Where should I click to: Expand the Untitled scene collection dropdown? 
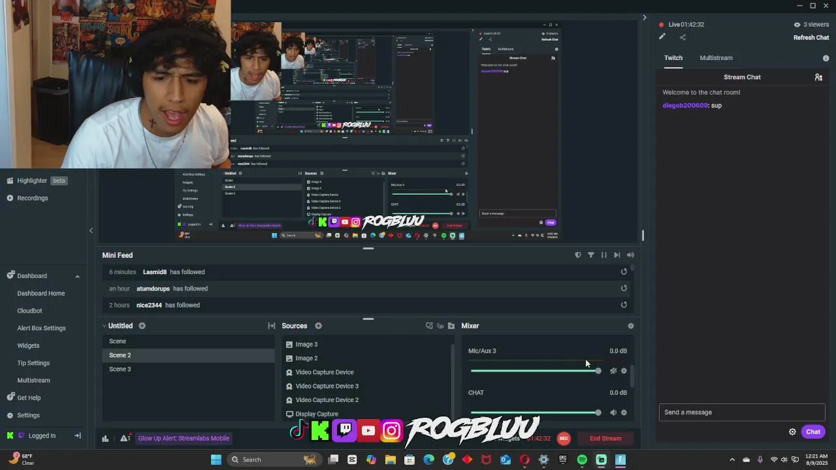pyautogui.click(x=118, y=326)
